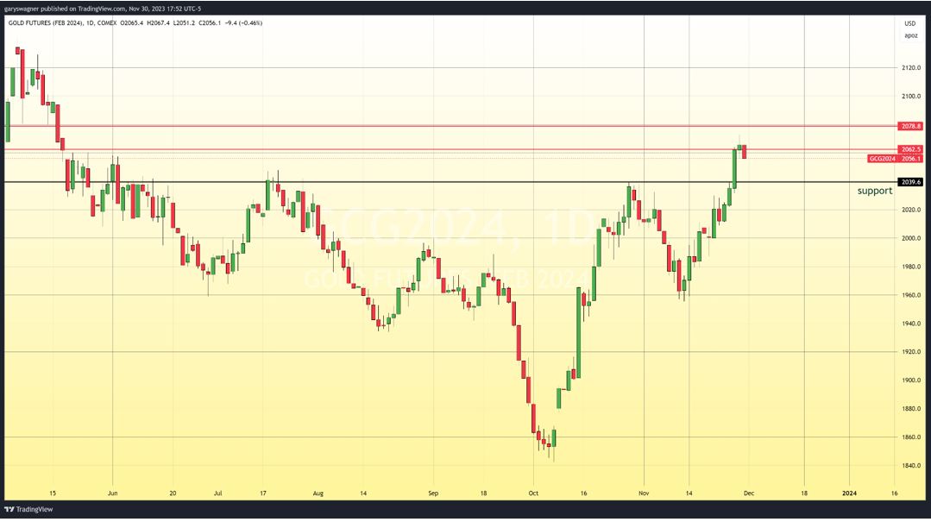Click the Oct marker on the time axis
The width and height of the screenshot is (931, 522).
coord(532,494)
